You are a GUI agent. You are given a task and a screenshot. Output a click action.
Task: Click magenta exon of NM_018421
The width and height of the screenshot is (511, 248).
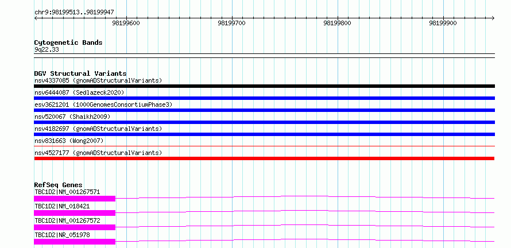pyautogui.click(x=75, y=213)
